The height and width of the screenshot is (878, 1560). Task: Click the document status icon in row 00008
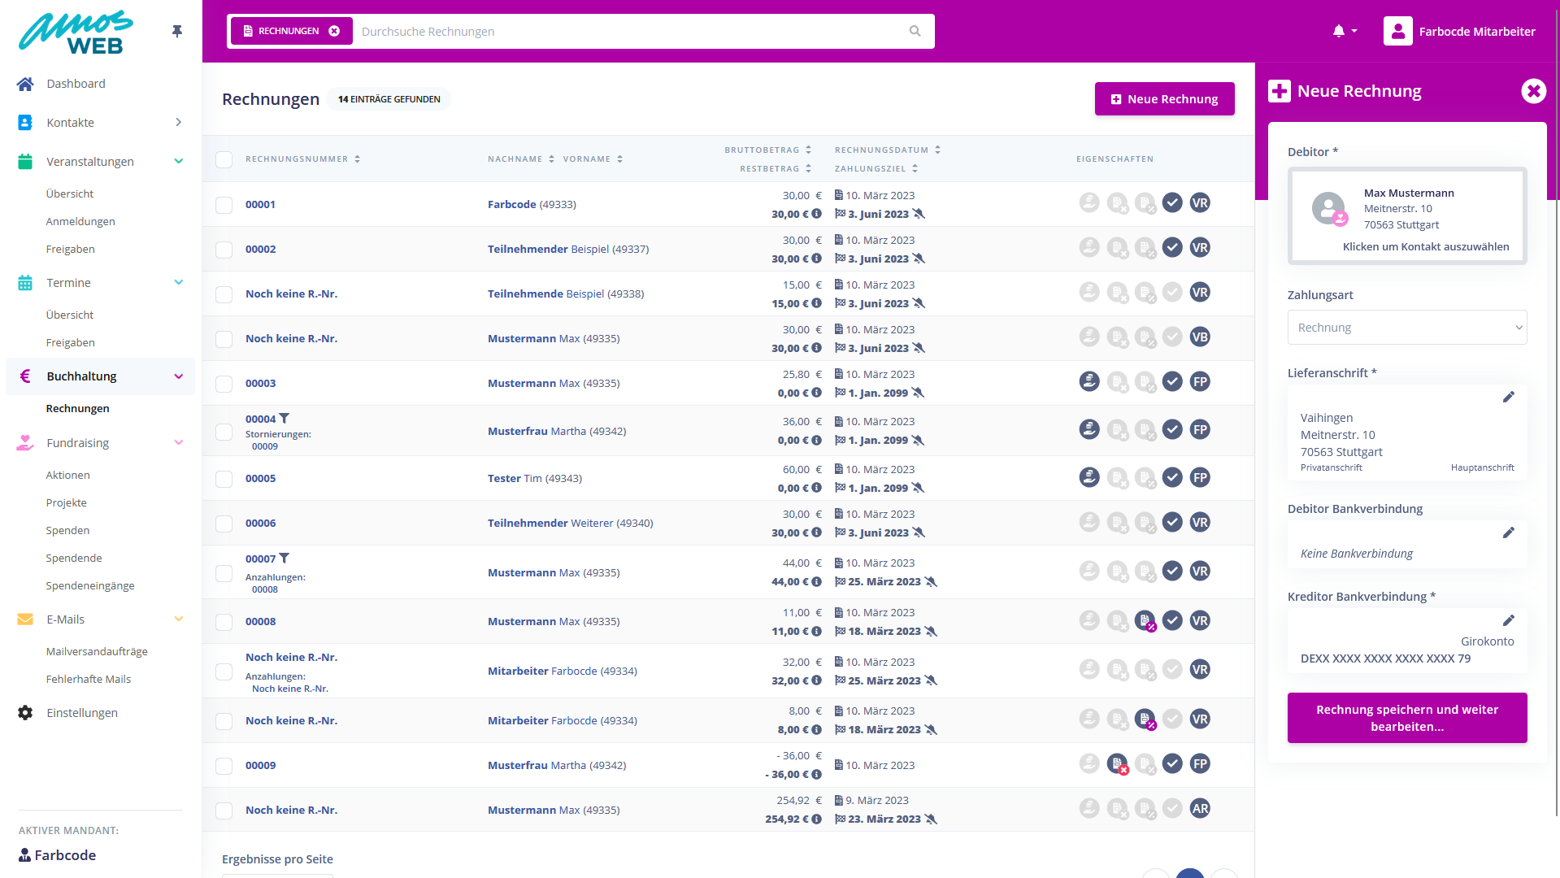pyautogui.click(x=1145, y=621)
